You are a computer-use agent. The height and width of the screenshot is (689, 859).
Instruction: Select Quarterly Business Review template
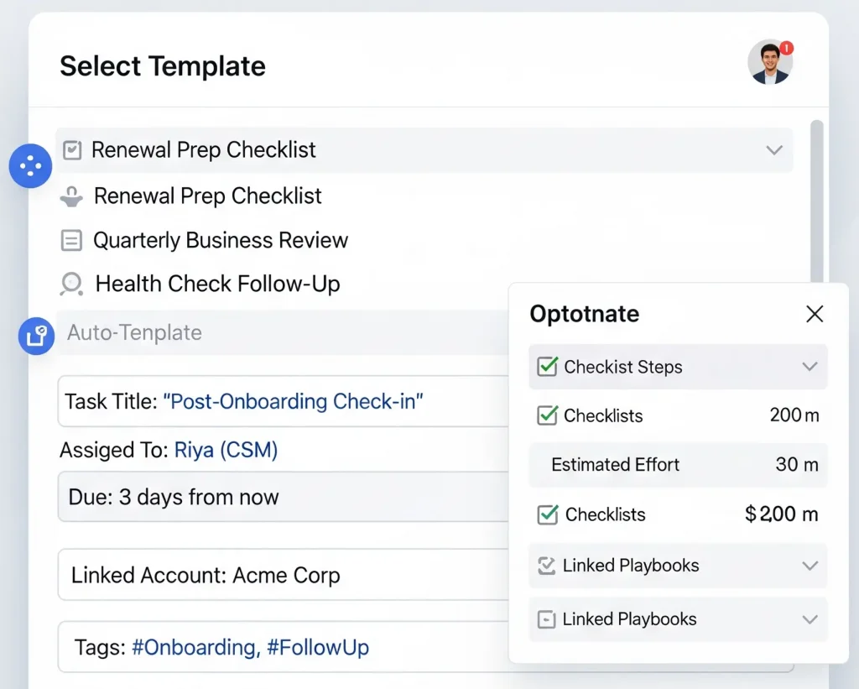[x=221, y=241]
